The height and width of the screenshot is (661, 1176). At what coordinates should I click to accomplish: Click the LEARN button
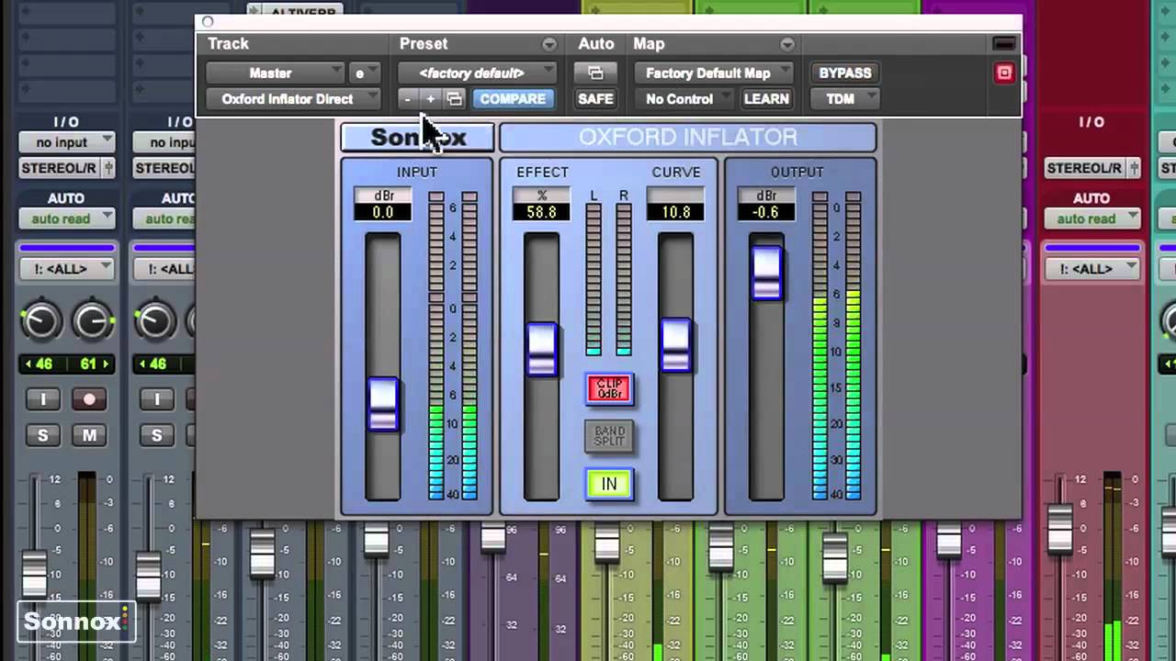pyautogui.click(x=766, y=99)
